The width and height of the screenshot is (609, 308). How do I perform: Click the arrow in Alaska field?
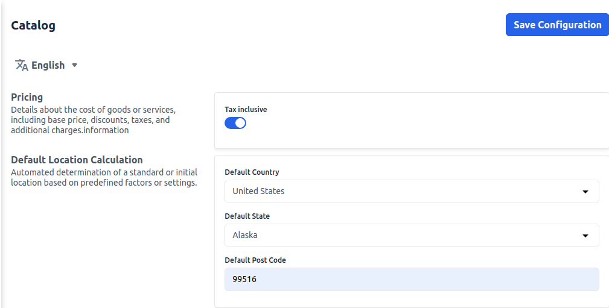pyautogui.click(x=585, y=236)
